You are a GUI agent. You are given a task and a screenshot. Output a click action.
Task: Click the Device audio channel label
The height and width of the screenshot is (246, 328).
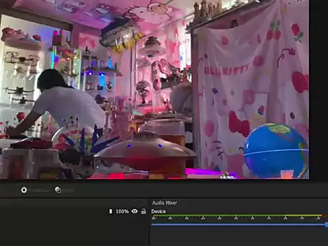click(159, 211)
